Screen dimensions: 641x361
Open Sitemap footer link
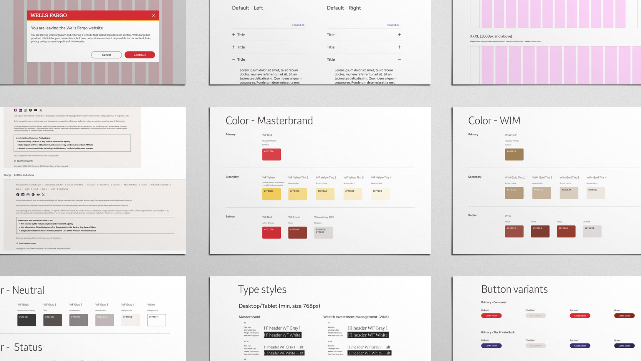point(116,185)
